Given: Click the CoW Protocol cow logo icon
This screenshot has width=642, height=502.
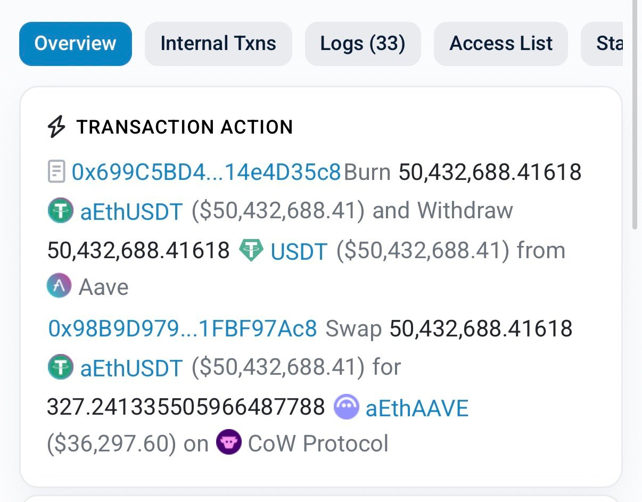Looking at the screenshot, I should [x=229, y=443].
